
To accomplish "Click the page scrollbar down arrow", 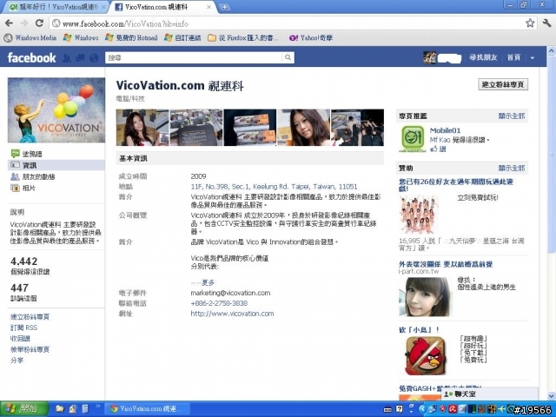I will click(552, 395).
